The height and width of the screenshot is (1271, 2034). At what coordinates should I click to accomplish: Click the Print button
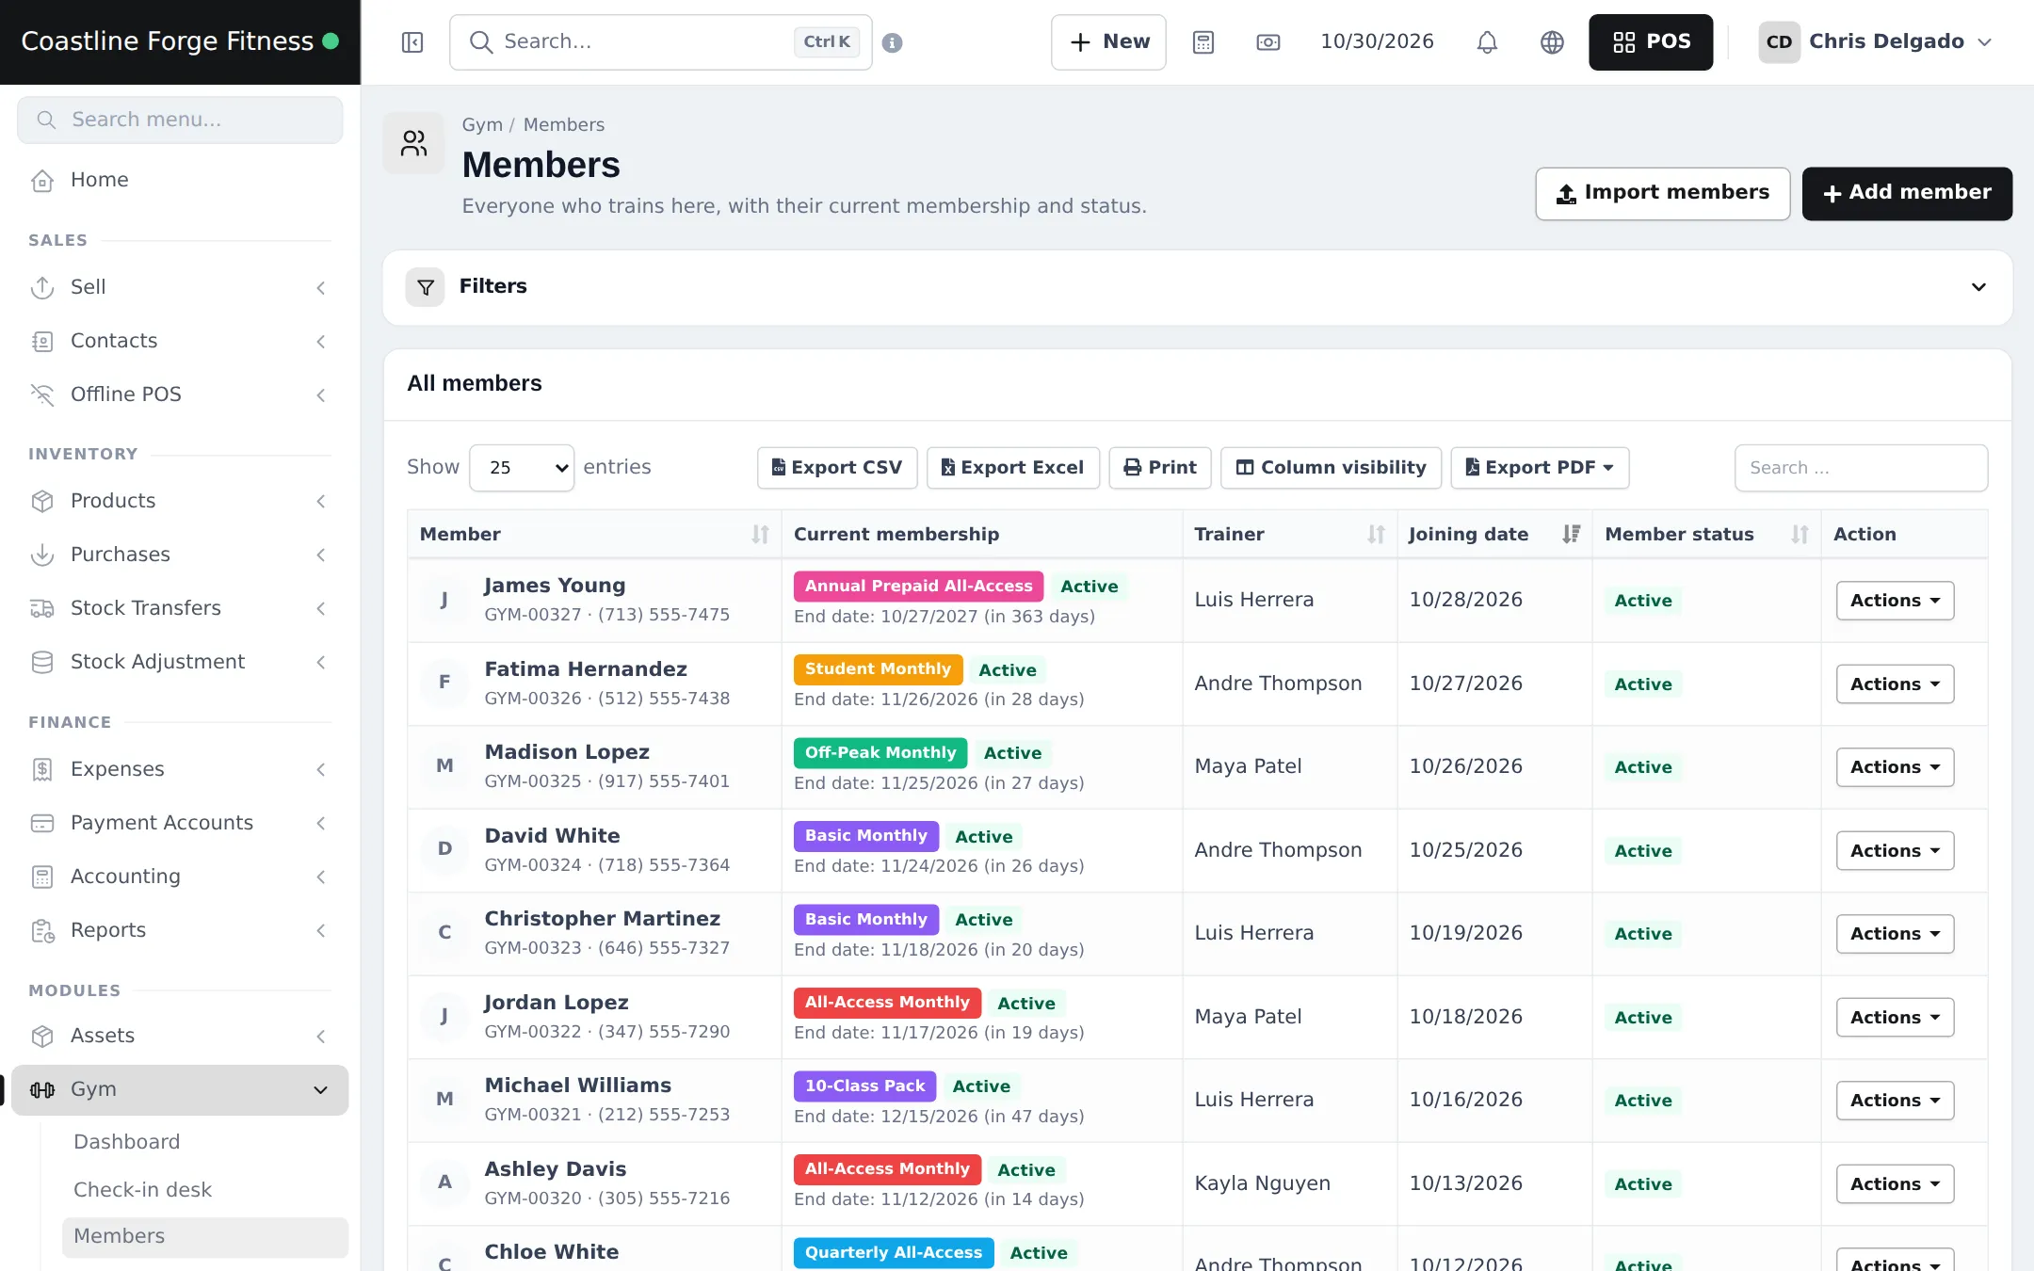click(x=1160, y=468)
